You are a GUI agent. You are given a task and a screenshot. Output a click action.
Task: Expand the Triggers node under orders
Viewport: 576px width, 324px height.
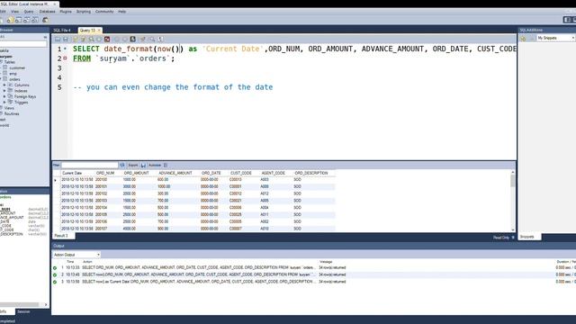(x=4, y=103)
